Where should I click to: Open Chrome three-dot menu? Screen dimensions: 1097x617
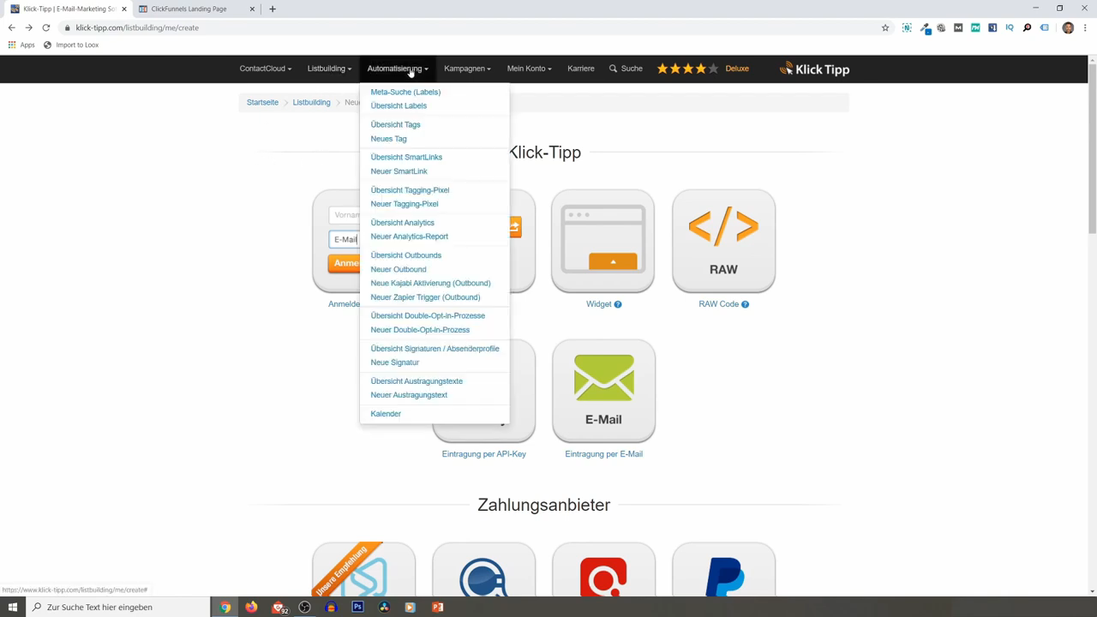click(1085, 27)
